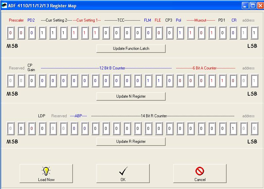Toggle the first ABP bit in R register

point(74,128)
